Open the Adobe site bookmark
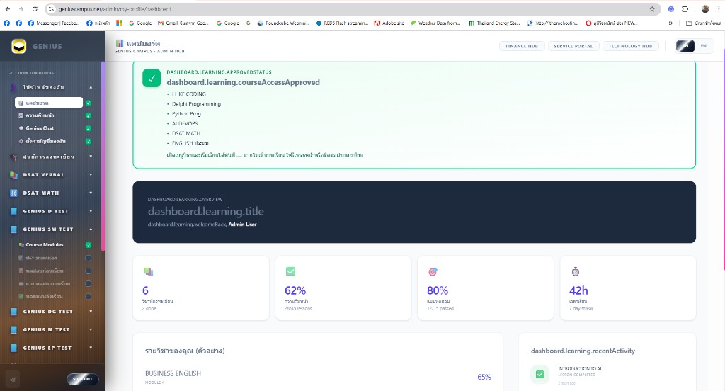Screen dimensions: 725x391 (x=389, y=23)
